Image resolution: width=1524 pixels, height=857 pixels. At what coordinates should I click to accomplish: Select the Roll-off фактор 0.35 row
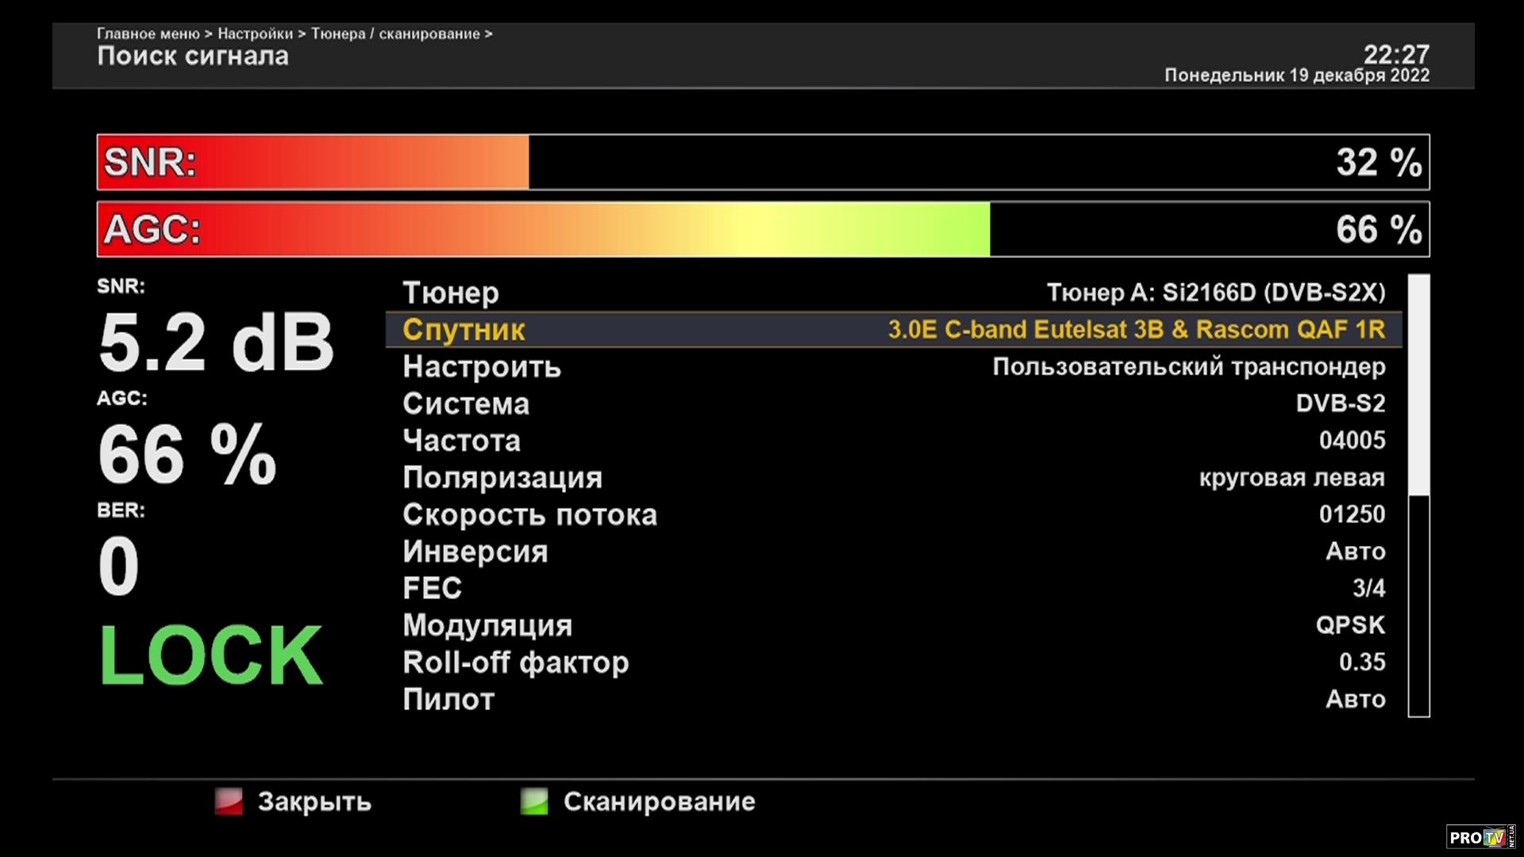coord(893,662)
